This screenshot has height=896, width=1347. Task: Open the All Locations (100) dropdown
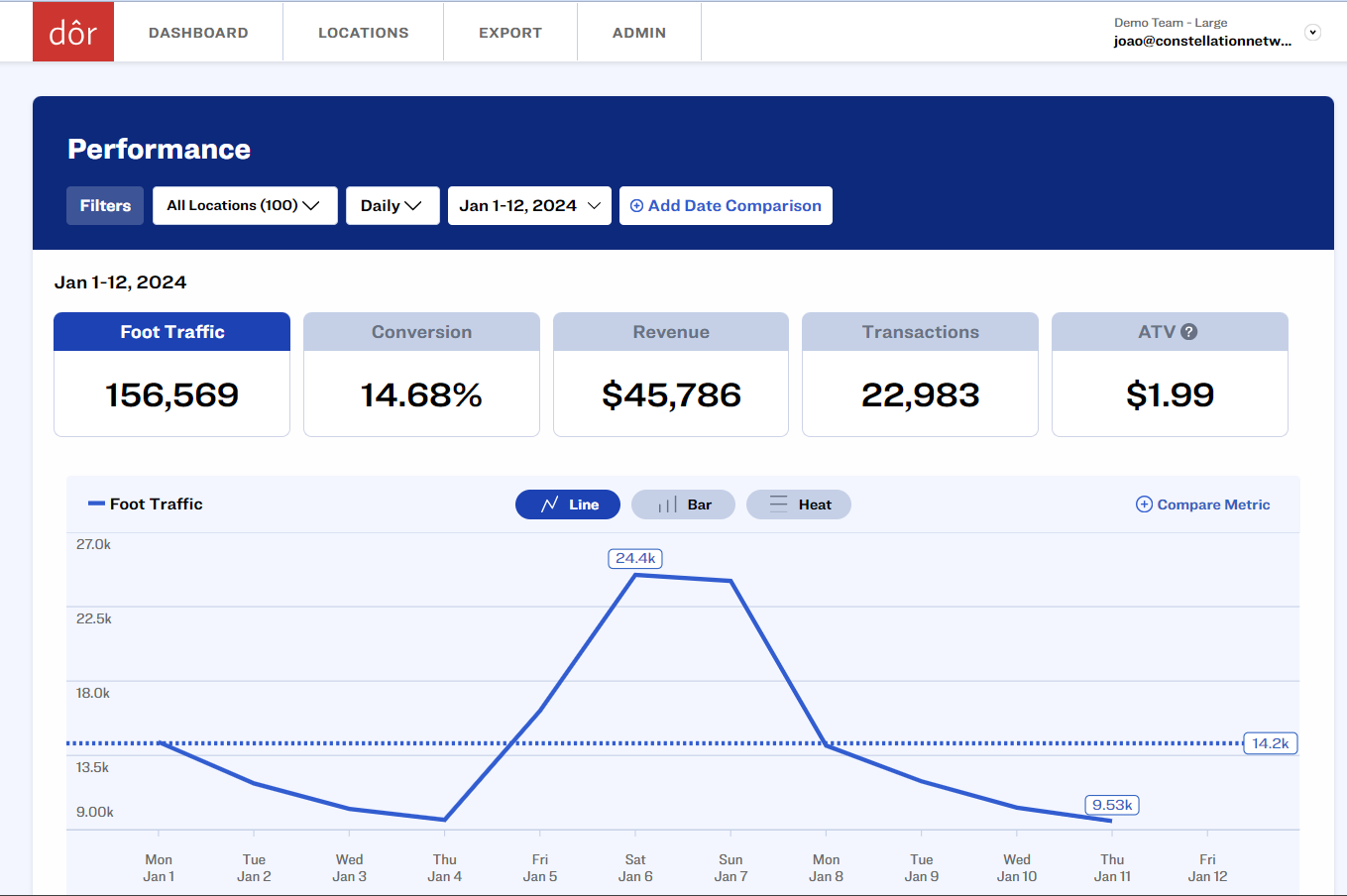click(x=244, y=206)
